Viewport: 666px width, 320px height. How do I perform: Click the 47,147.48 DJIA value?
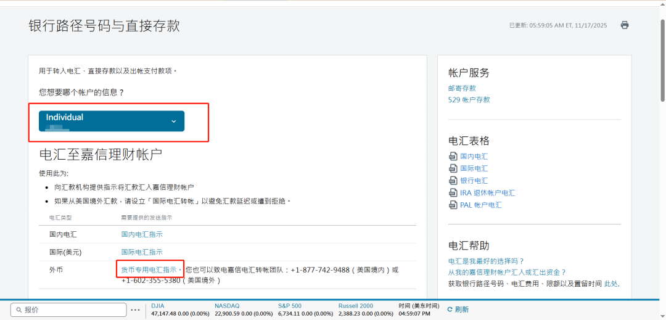coord(163,314)
